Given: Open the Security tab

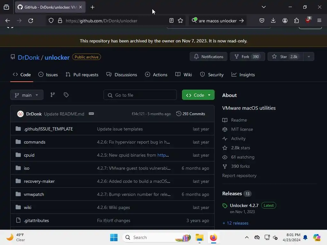Looking at the screenshot, I should [212, 75].
